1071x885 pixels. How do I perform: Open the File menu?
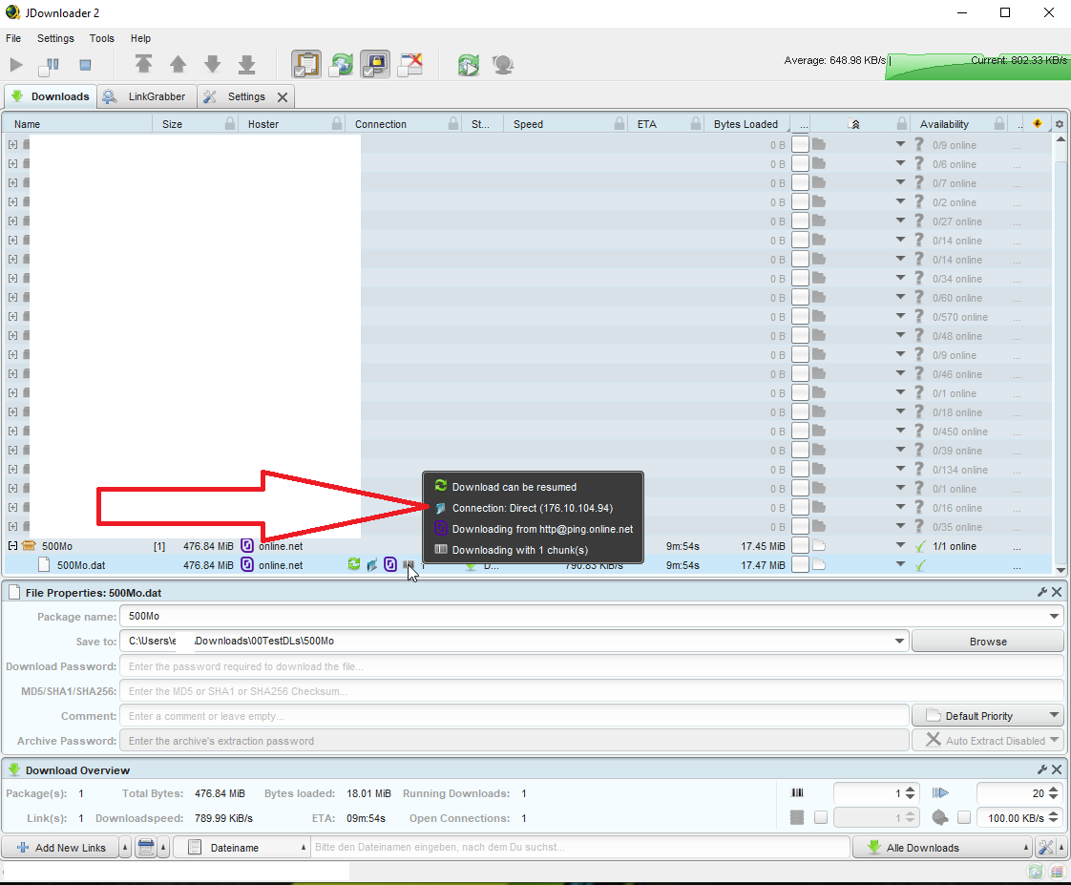(x=13, y=38)
